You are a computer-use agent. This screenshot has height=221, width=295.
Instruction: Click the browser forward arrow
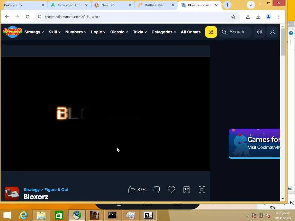(x=17, y=17)
